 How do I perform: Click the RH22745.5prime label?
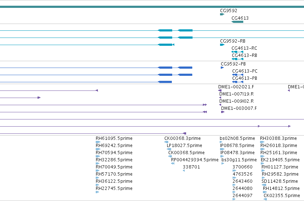tap(114, 188)
